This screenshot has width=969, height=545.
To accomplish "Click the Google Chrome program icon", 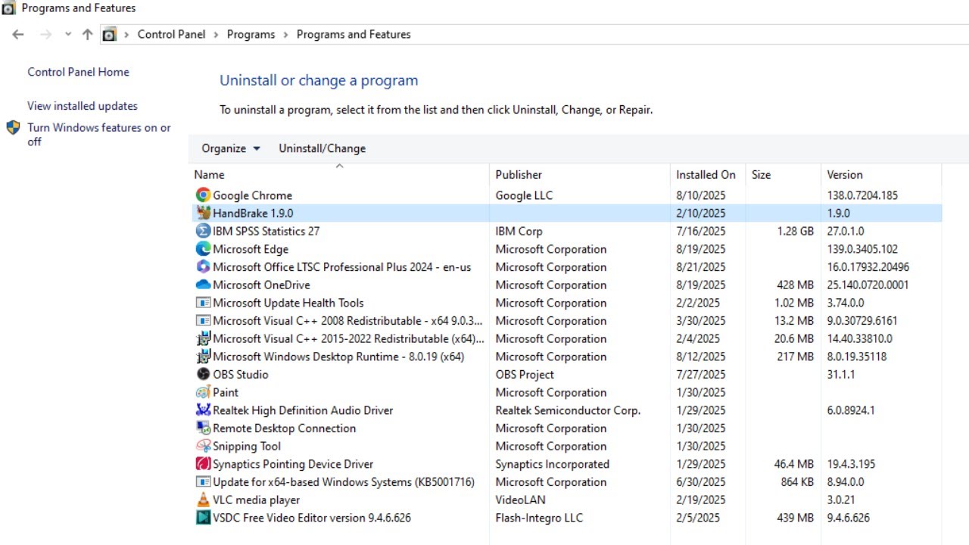I will 203,195.
